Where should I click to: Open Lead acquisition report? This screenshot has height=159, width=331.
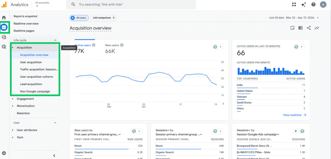click(x=31, y=84)
